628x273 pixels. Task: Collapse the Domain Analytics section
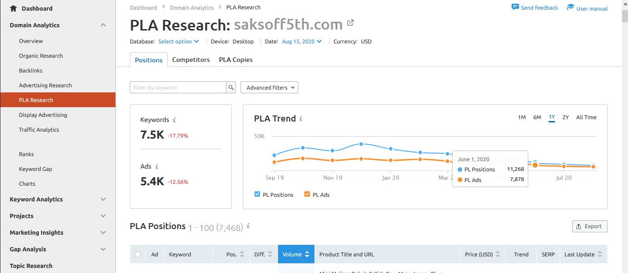click(103, 25)
